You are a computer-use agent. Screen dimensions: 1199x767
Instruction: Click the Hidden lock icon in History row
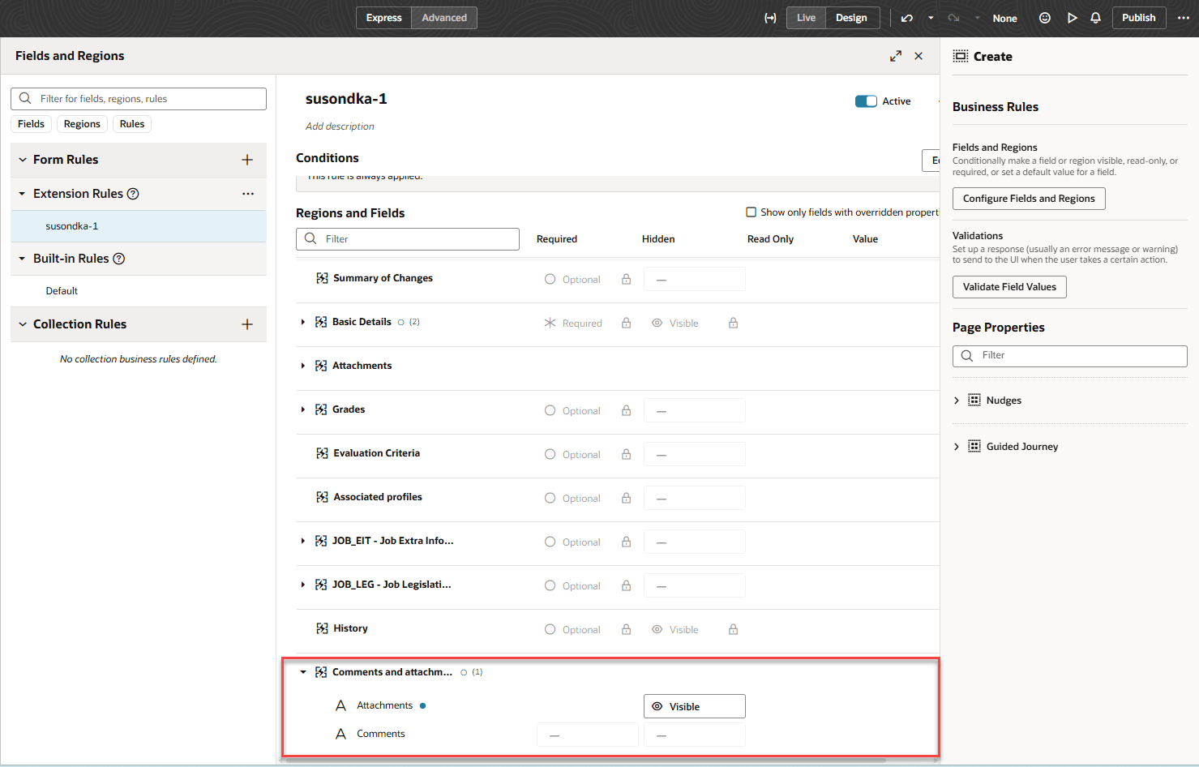coord(733,629)
